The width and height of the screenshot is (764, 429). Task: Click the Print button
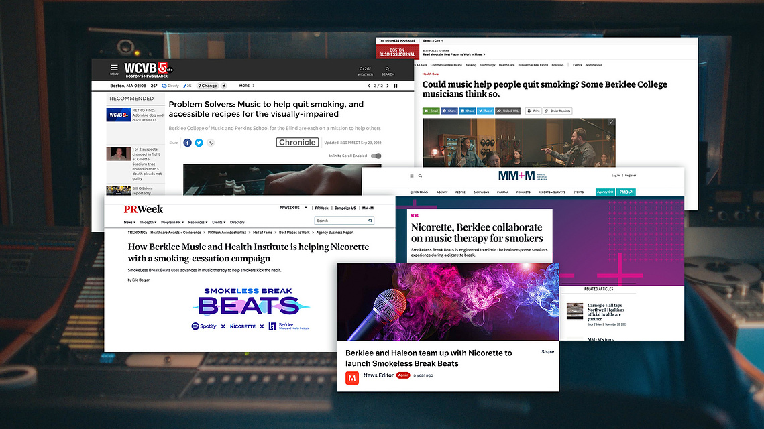click(533, 111)
